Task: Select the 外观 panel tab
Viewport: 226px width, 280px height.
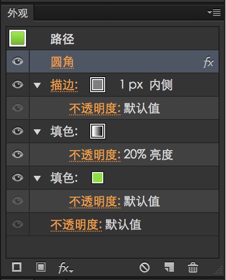Action: point(18,13)
